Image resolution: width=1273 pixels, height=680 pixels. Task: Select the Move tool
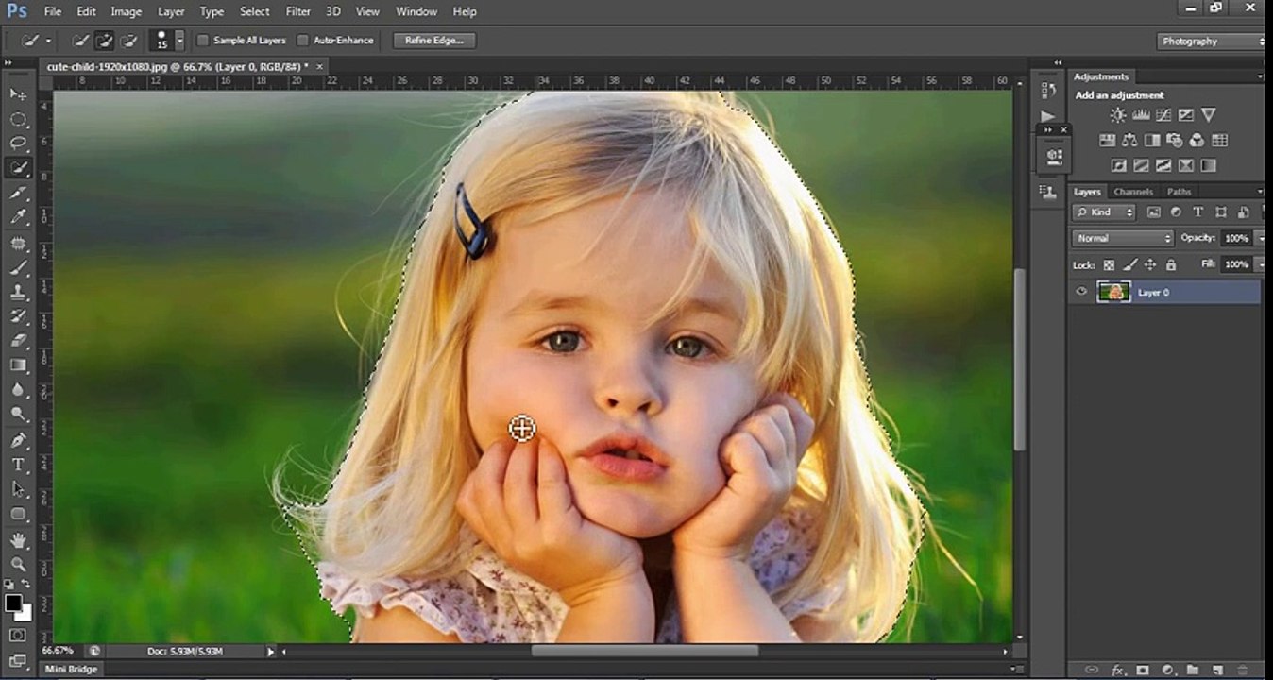(18, 94)
